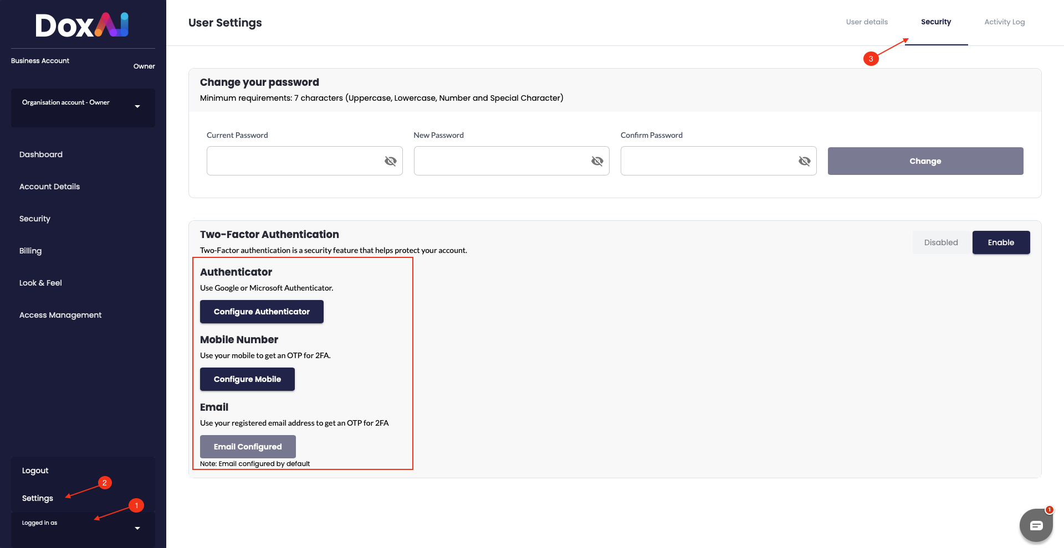Focus the Confirm Password field
1064x548 pixels.
click(719, 161)
